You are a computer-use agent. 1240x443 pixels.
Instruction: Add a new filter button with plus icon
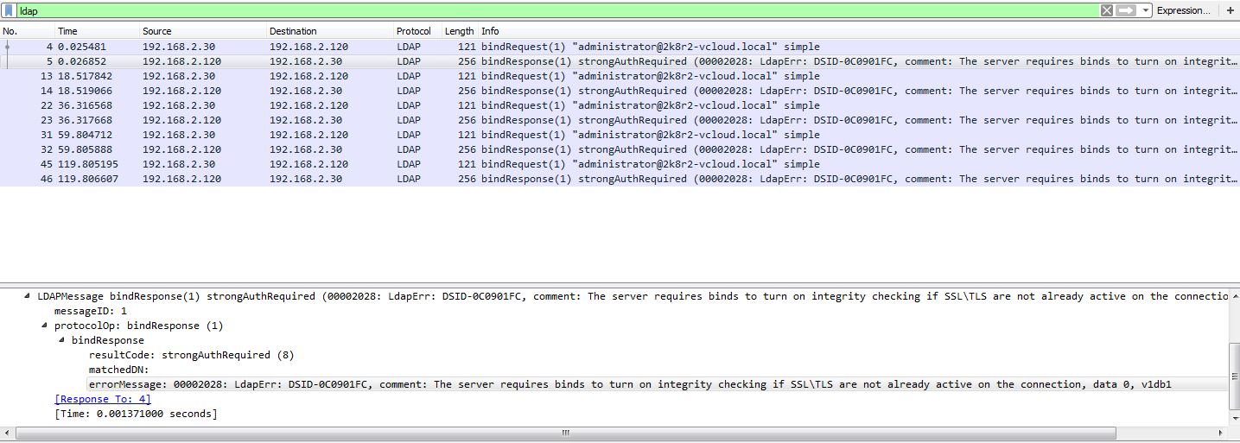tap(1230, 10)
